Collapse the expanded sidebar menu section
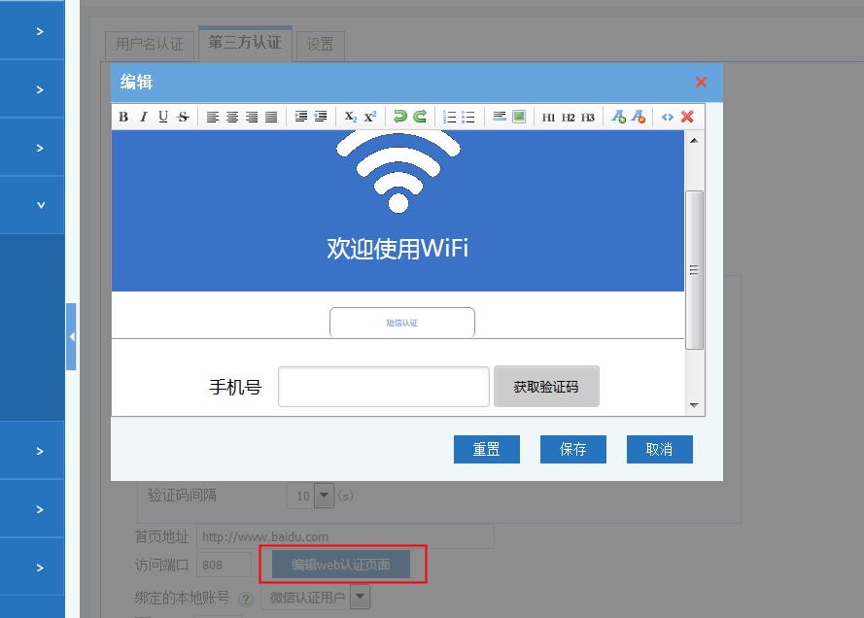 tap(40, 205)
